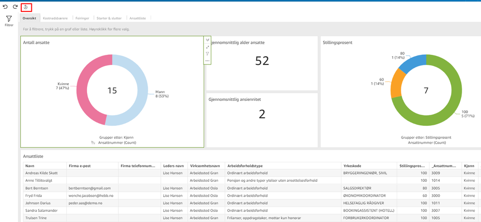The image size is (481, 222).
Task: Open the Antall ansatte three-dots menu
Action: tap(208, 61)
